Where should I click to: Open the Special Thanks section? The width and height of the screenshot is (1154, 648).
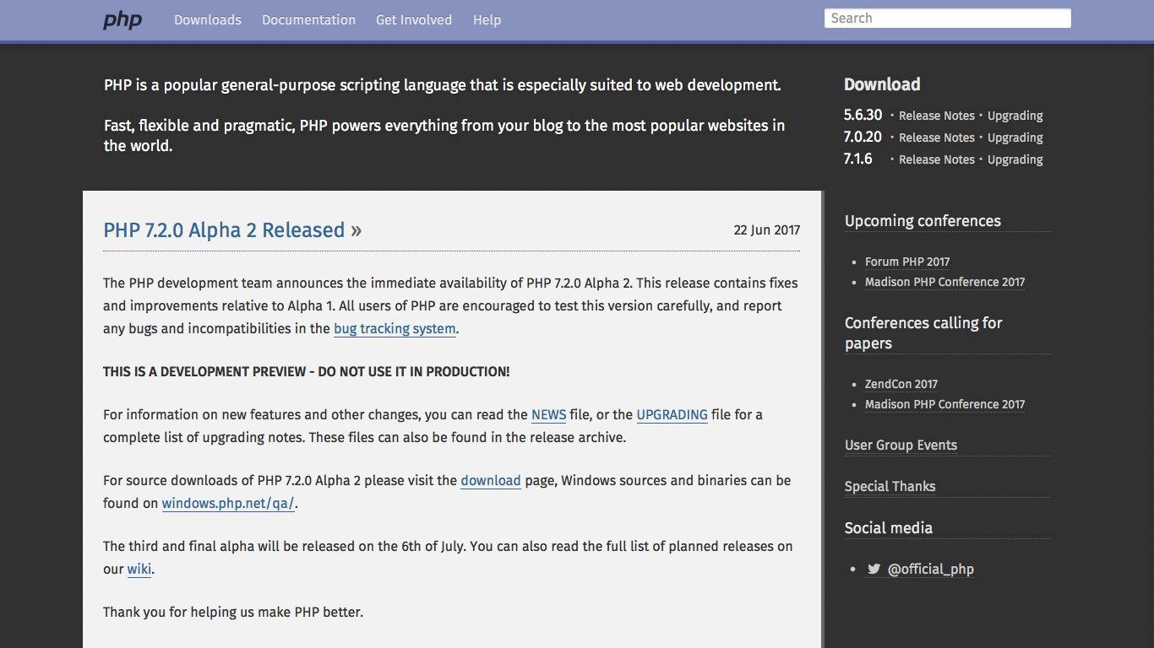click(890, 486)
